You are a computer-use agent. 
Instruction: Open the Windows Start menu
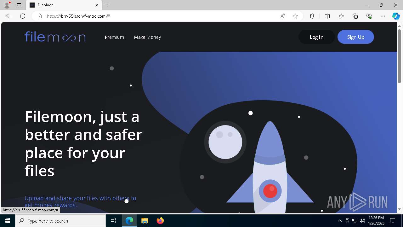coord(8,221)
